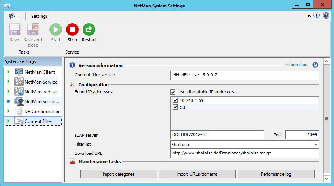The image size is (334, 186).
Task: Click the Save icon in Tasks
Action: click(x=15, y=30)
